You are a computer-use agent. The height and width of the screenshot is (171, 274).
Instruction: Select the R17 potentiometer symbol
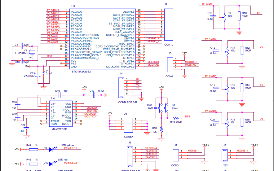click(227, 124)
